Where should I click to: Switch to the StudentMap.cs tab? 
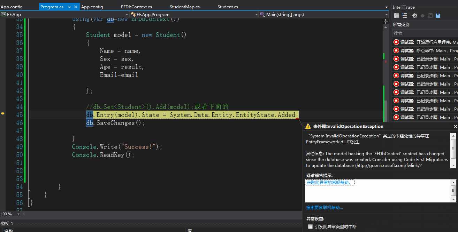185,7
